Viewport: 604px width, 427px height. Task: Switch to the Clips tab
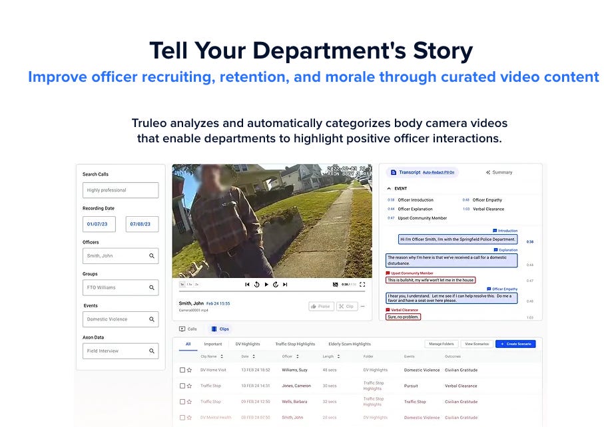pyautogui.click(x=220, y=329)
